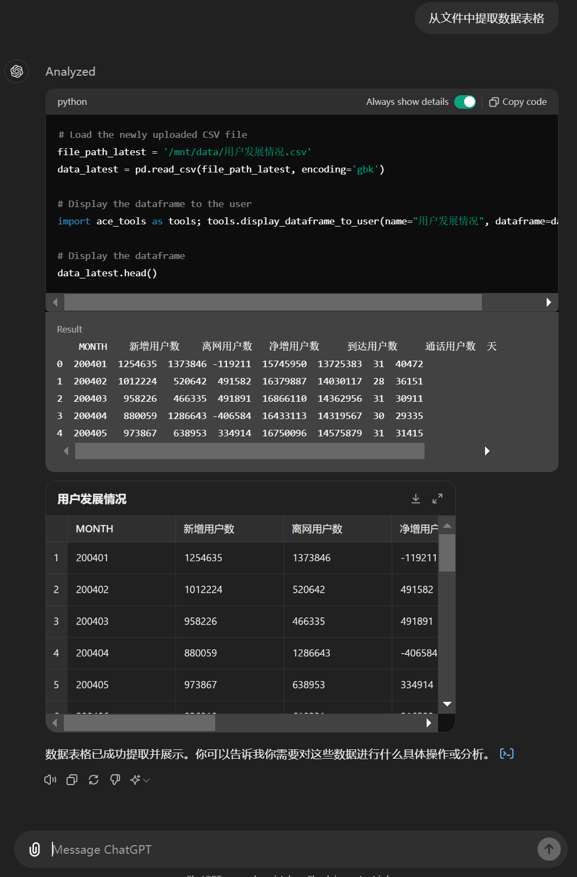
Task: Expand the 用户发展情况 table to fullscreen
Action: pos(437,499)
